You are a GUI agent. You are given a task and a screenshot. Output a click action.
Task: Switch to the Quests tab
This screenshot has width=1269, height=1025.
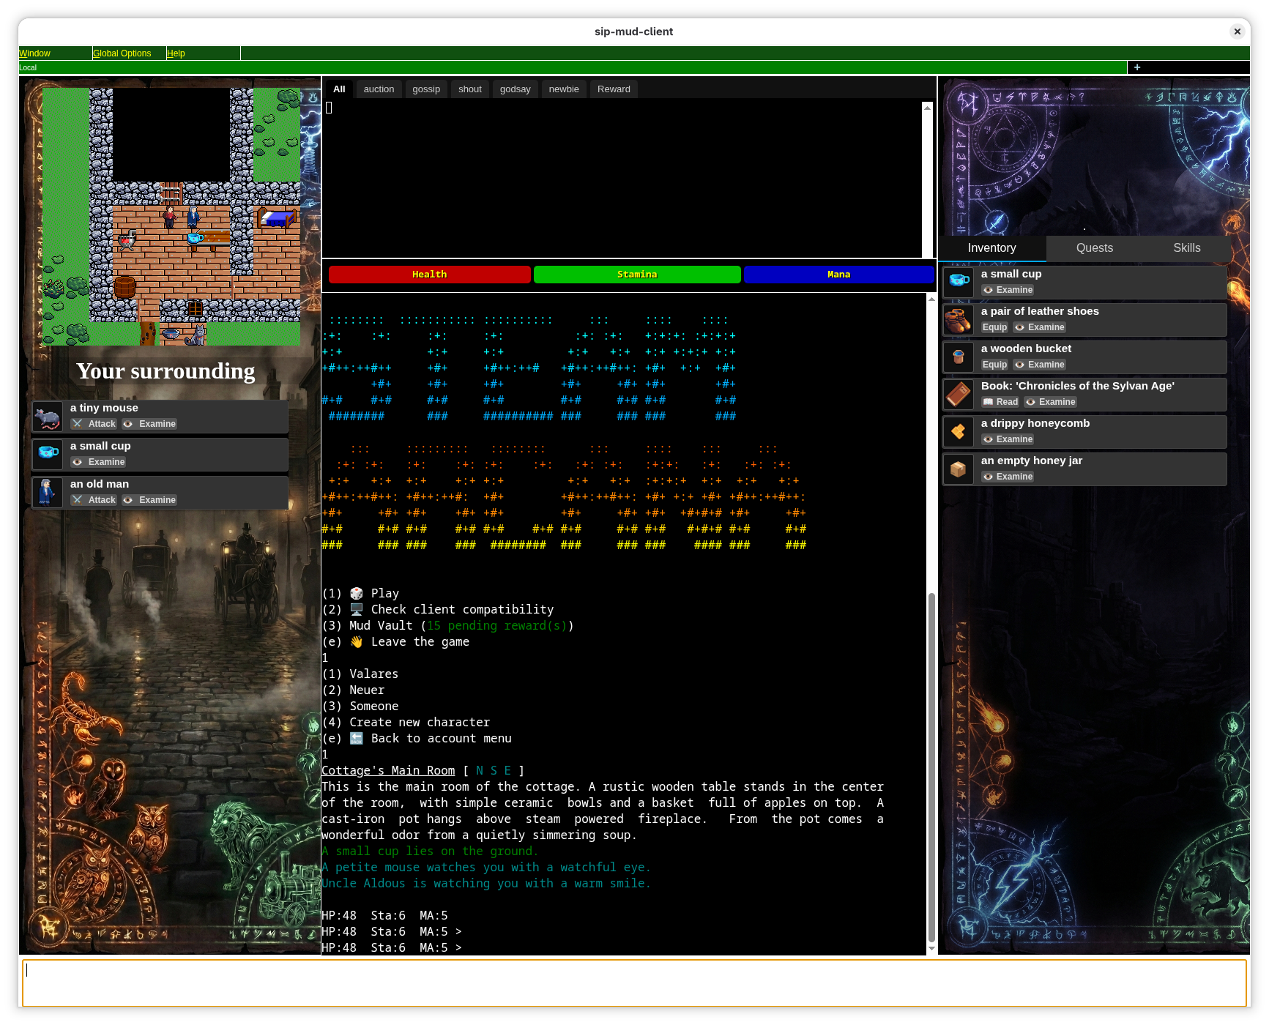click(1094, 248)
